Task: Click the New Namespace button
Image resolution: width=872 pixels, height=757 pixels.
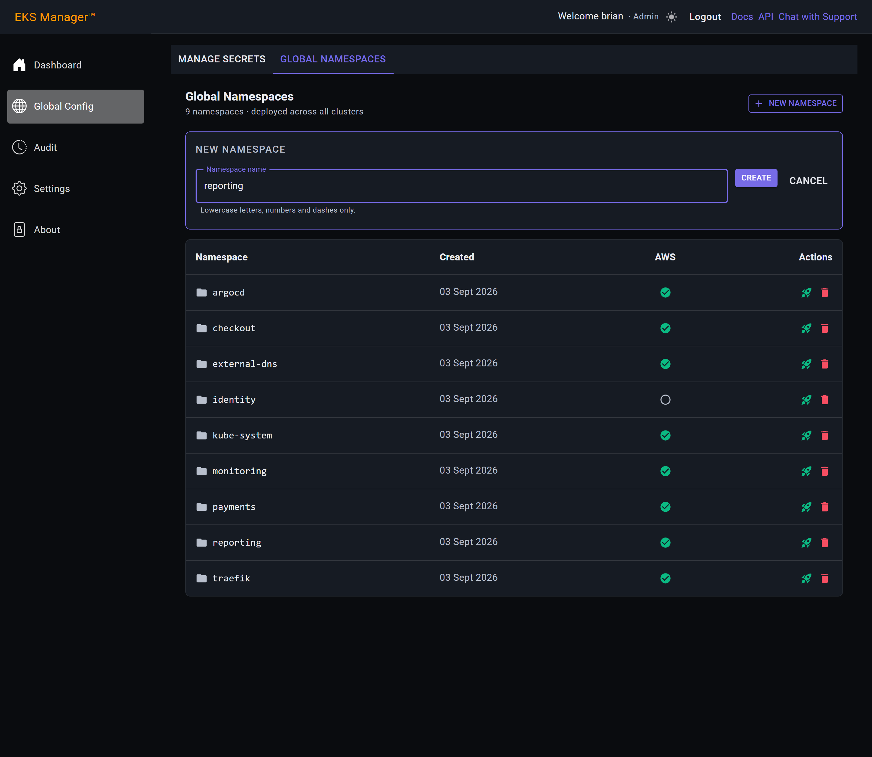Action: pos(795,104)
